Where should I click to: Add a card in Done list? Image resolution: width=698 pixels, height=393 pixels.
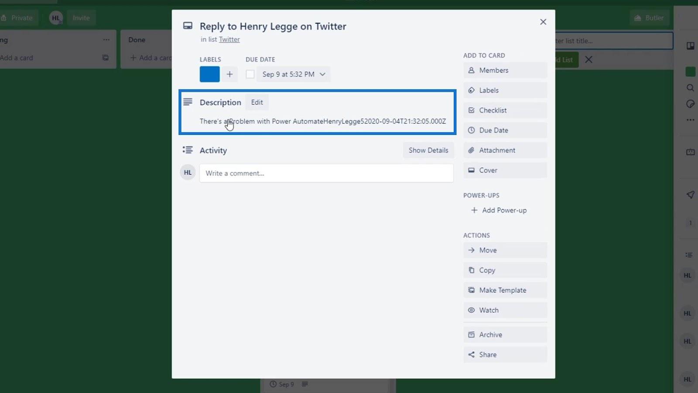(x=151, y=58)
